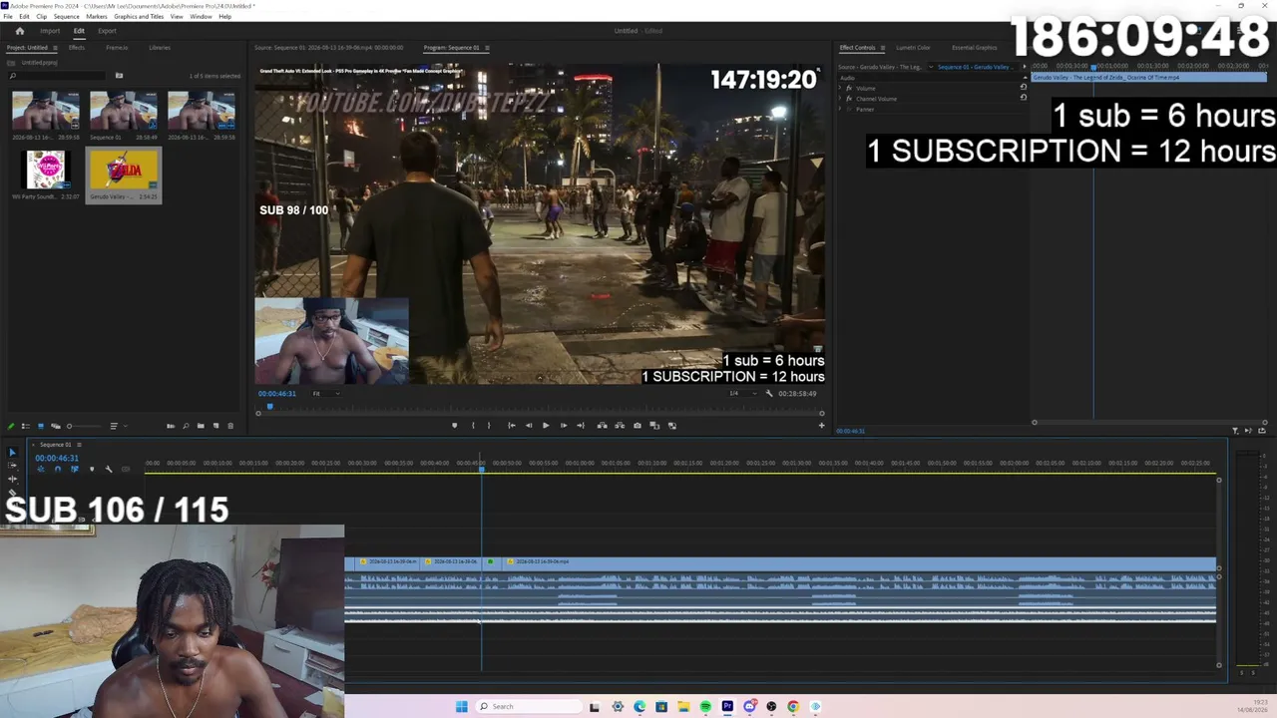Reset the Volume effect parameter

pyautogui.click(x=1023, y=88)
